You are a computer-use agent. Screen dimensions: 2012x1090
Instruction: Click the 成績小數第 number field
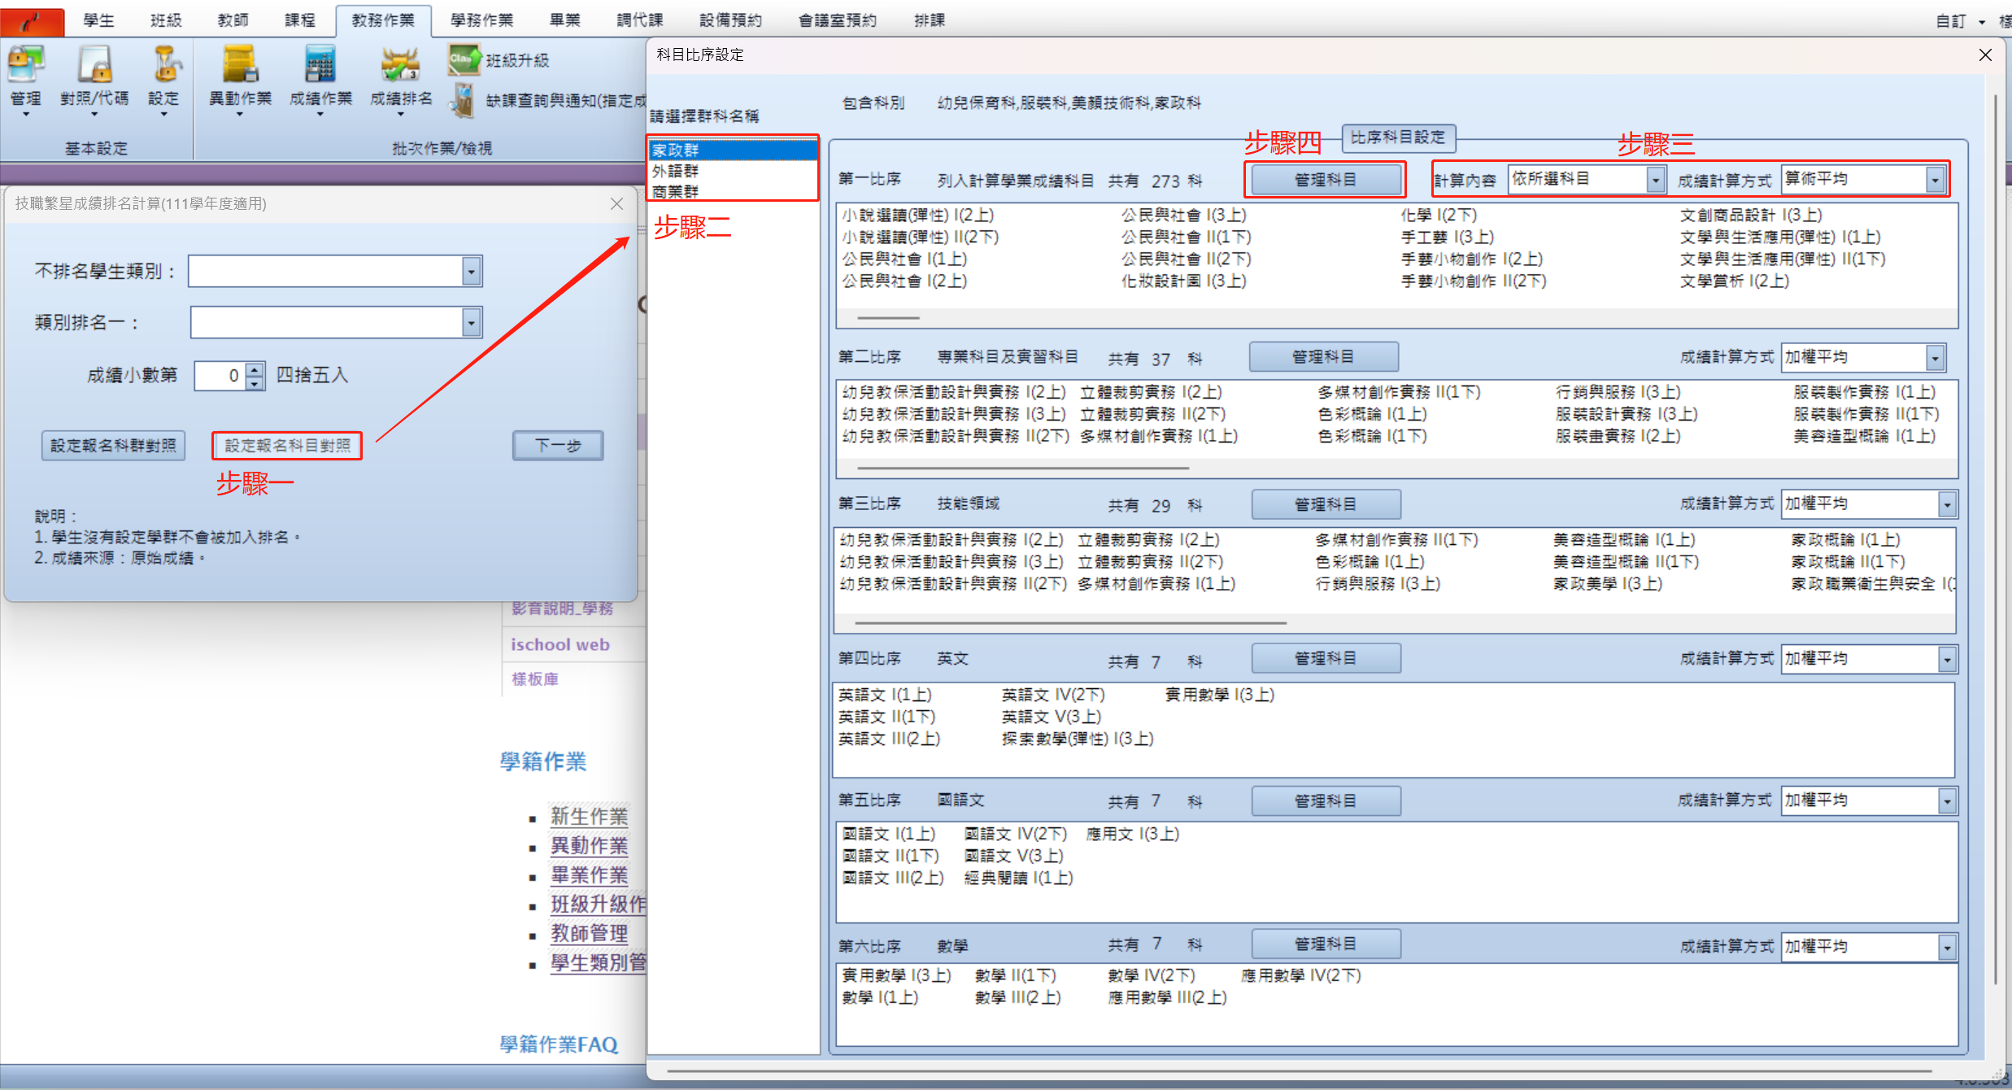(x=220, y=375)
